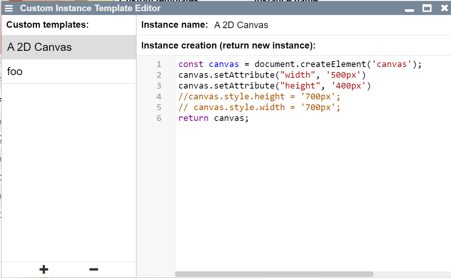Remove selected template with minus button
The image size is (451, 278).
click(93, 270)
